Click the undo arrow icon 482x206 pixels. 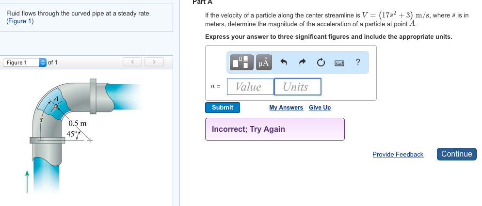click(285, 62)
